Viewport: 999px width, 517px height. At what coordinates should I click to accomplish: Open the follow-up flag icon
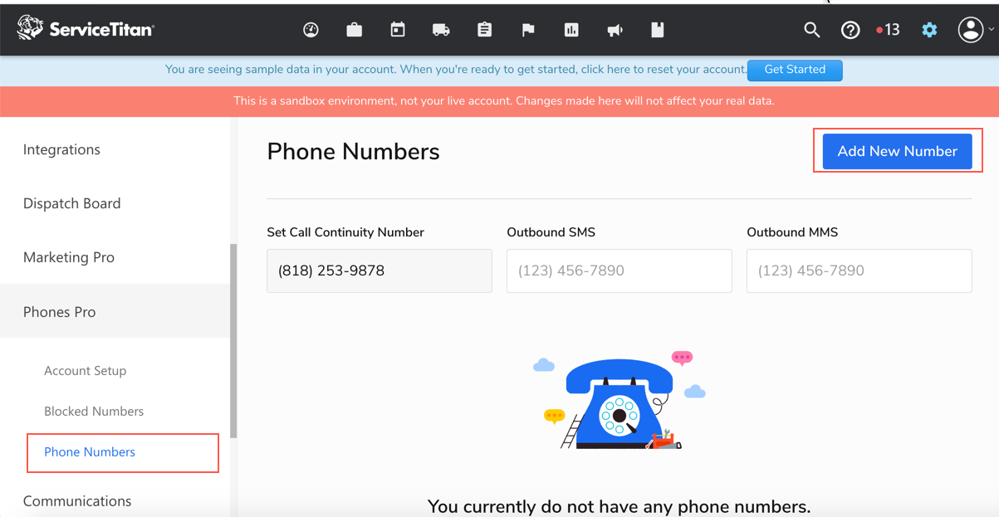coord(528,30)
